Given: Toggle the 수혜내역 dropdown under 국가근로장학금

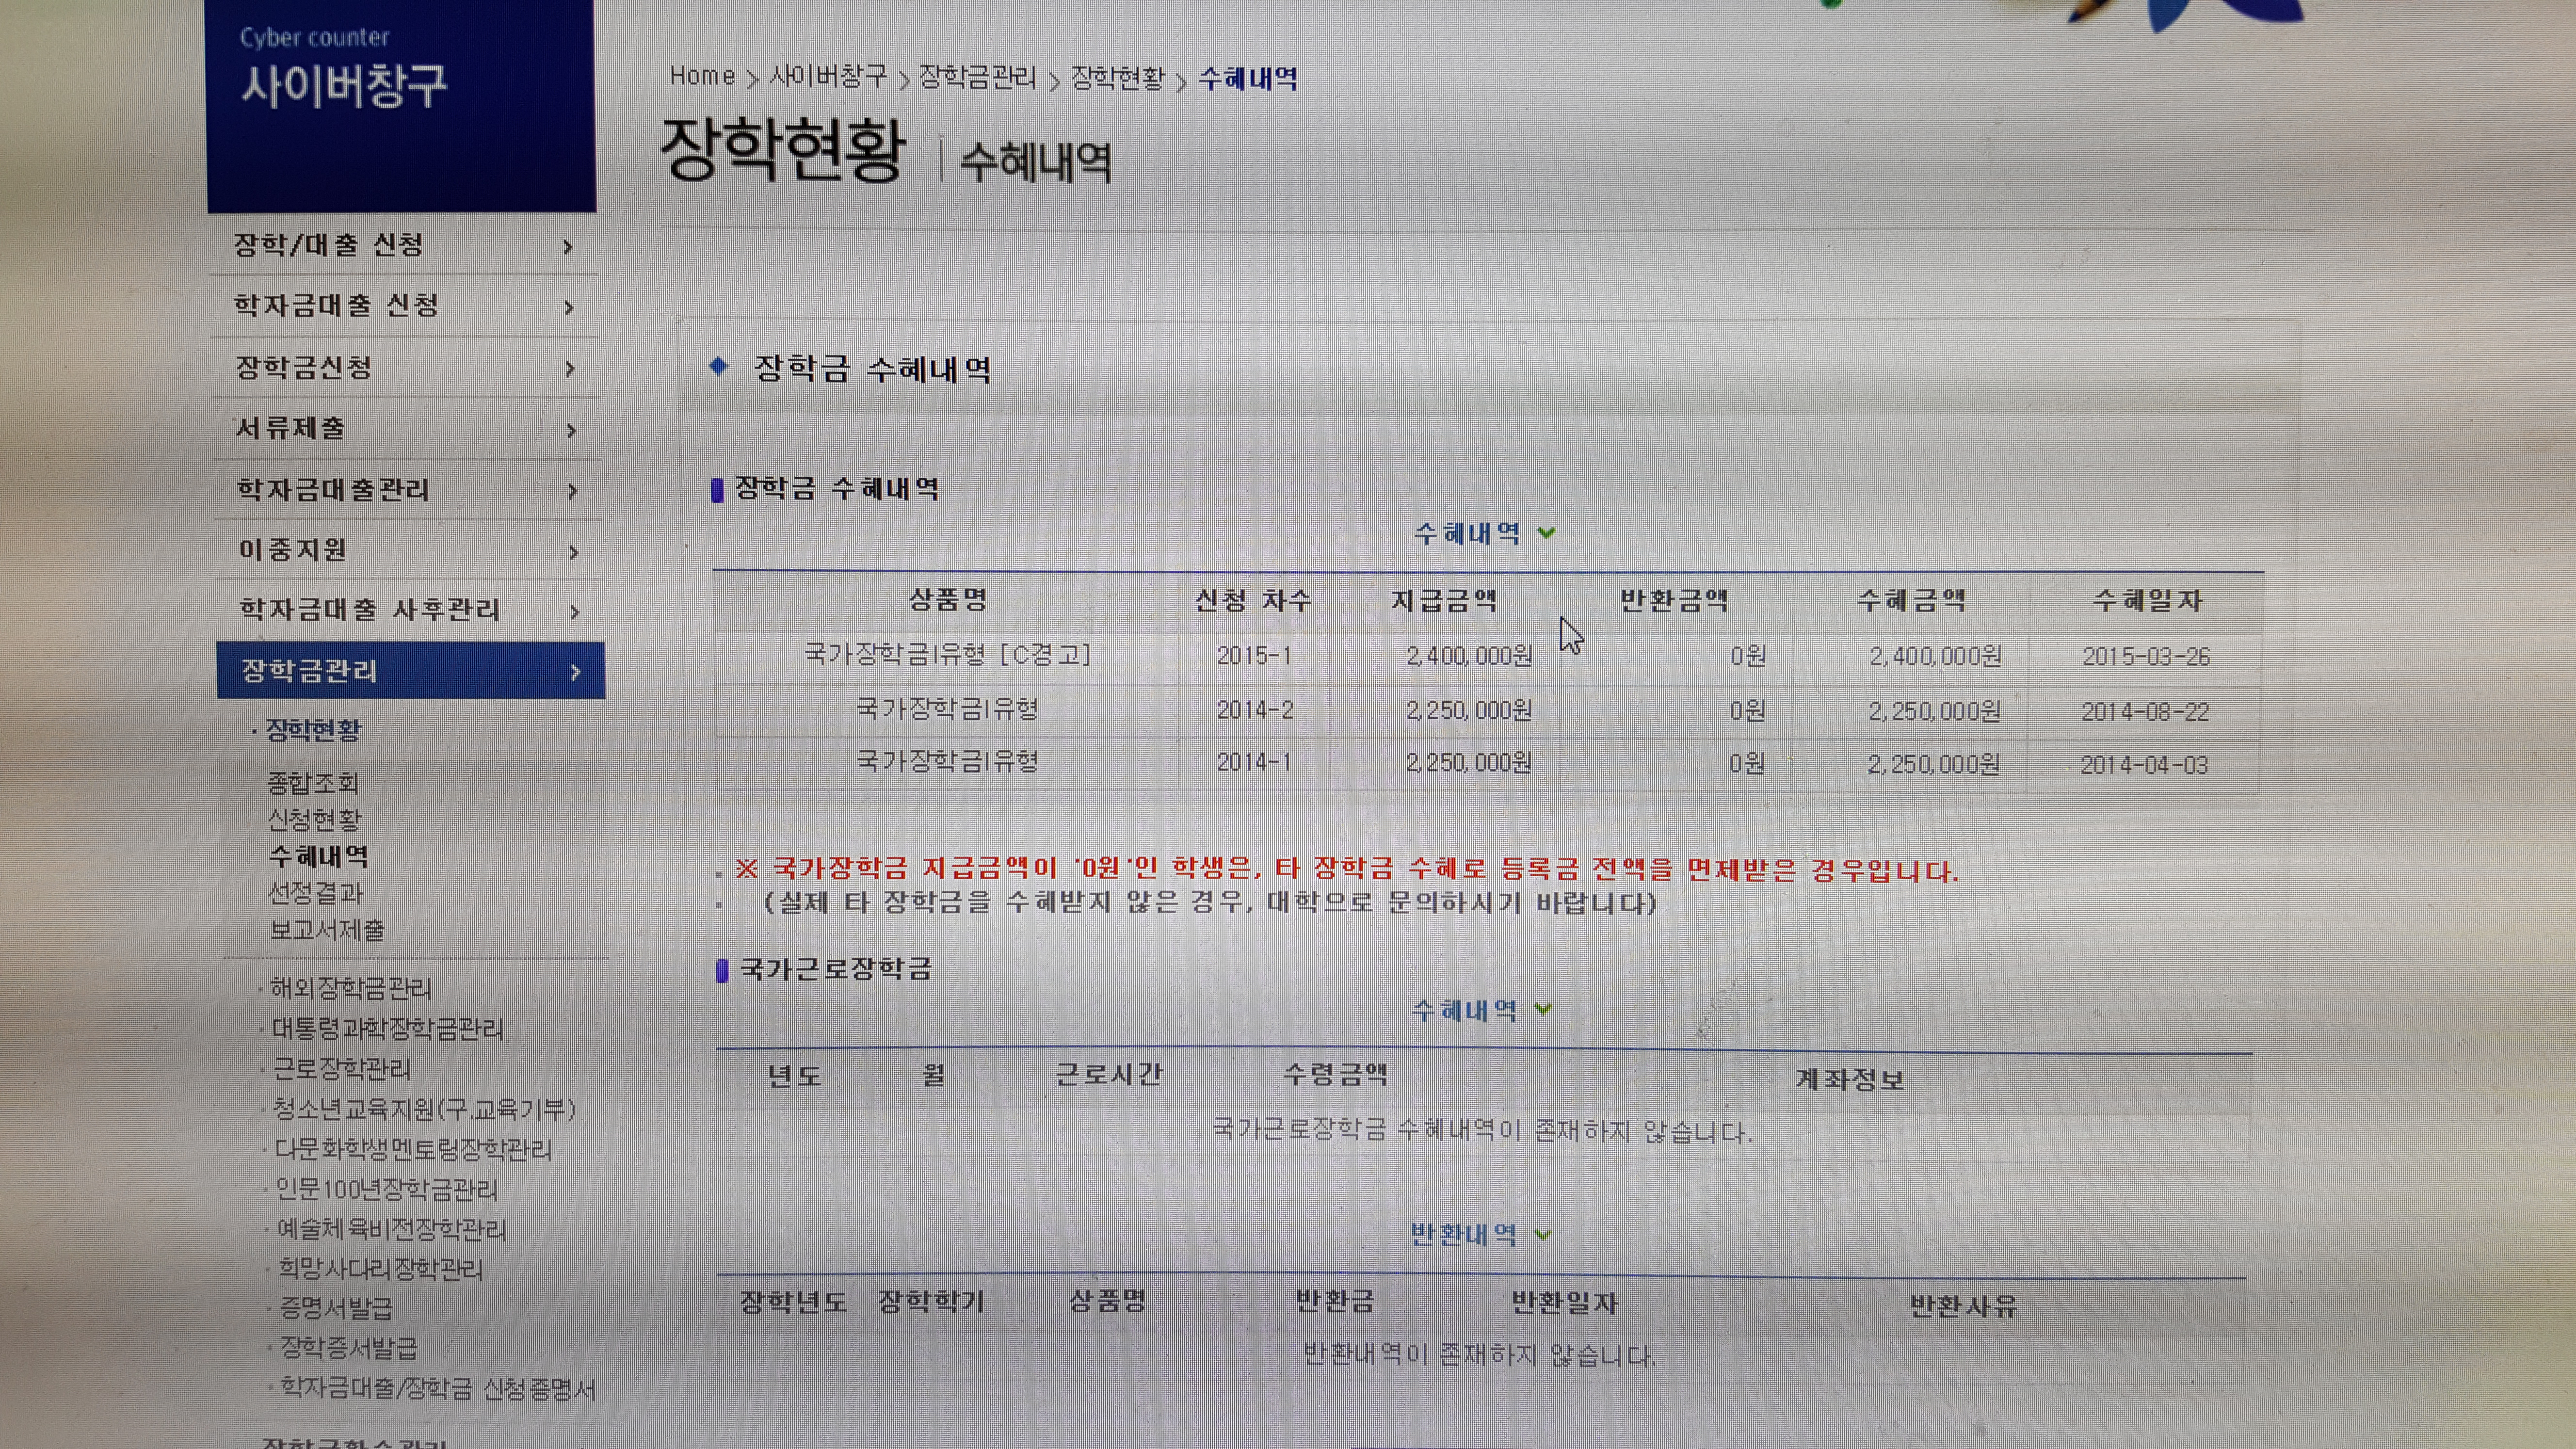Looking at the screenshot, I should click(1542, 1010).
